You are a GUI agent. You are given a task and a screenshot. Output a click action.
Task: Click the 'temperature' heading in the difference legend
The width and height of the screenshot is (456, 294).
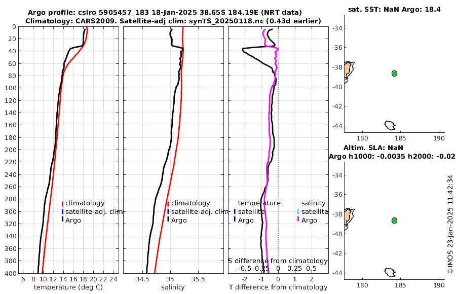(x=259, y=203)
